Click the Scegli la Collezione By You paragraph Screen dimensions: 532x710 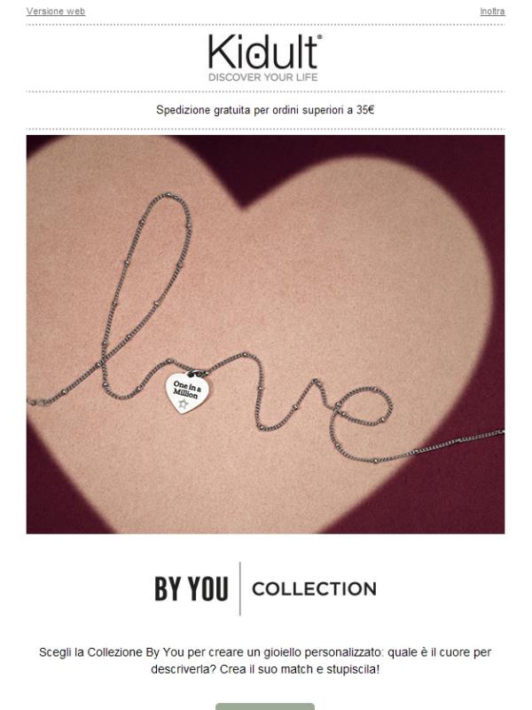265,660
